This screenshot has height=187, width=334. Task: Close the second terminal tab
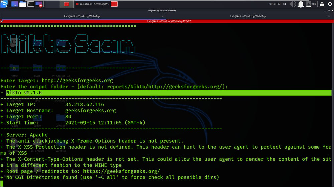click(329, 16)
